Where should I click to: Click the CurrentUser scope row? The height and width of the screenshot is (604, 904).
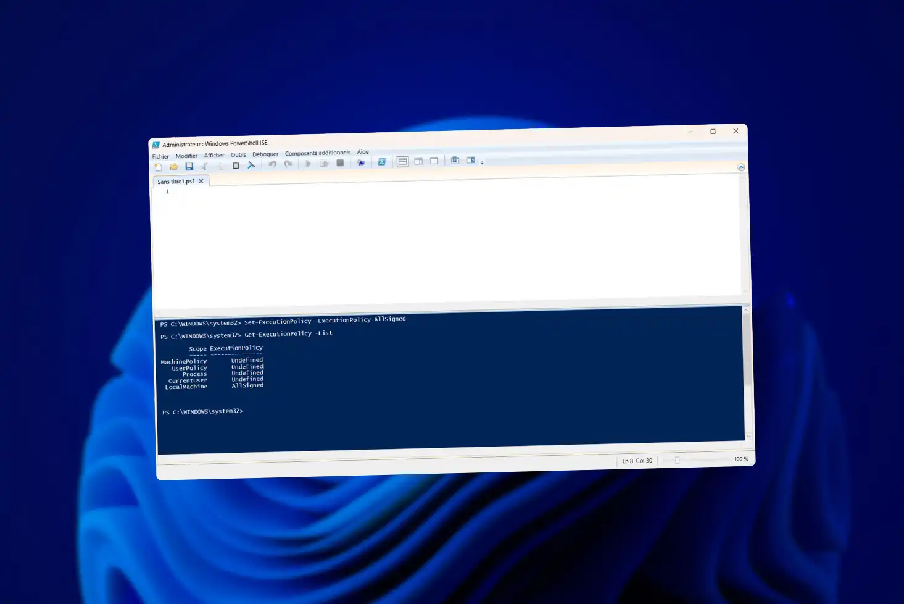(x=216, y=380)
